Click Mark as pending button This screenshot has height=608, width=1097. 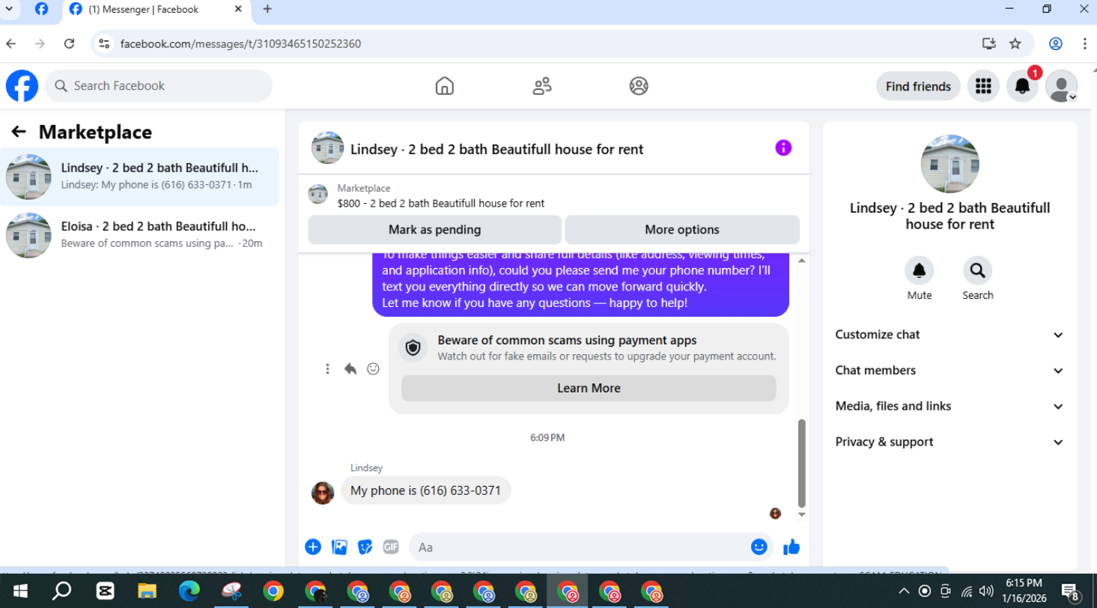coord(434,230)
